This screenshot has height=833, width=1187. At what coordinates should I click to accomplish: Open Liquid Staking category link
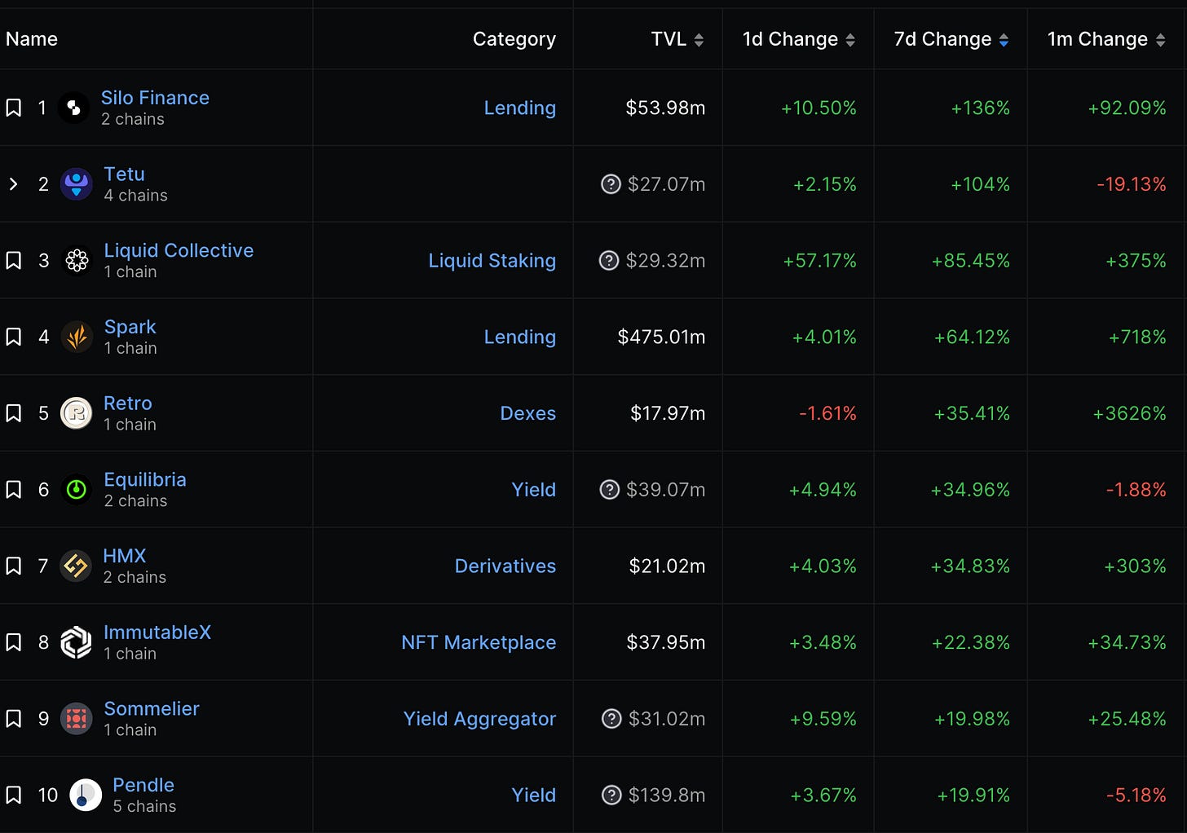pyautogui.click(x=492, y=261)
